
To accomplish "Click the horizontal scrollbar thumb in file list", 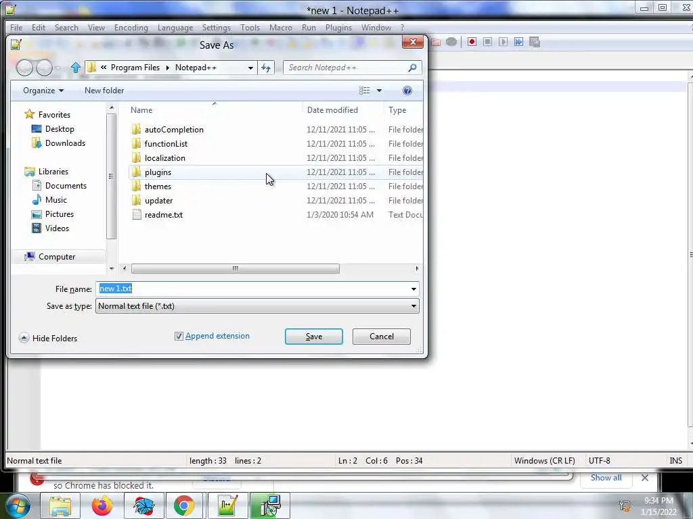I will pyautogui.click(x=235, y=268).
